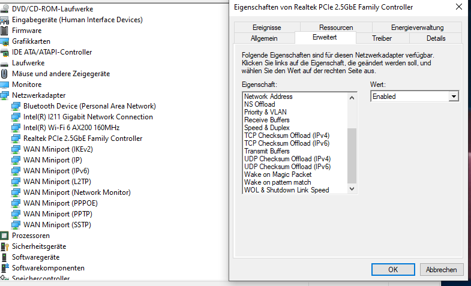Click the DVD/CD-ROM-Laufwerke category icon
The height and width of the screenshot is (286, 471).
(4, 9)
